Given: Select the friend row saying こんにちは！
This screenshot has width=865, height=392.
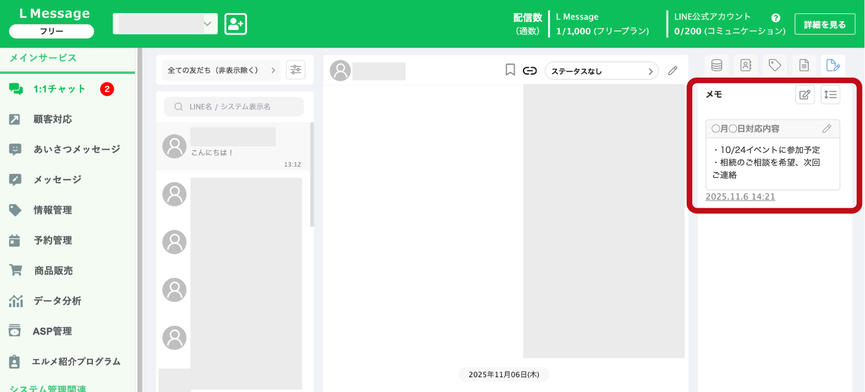Looking at the screenshot, I should click(233, 146).
